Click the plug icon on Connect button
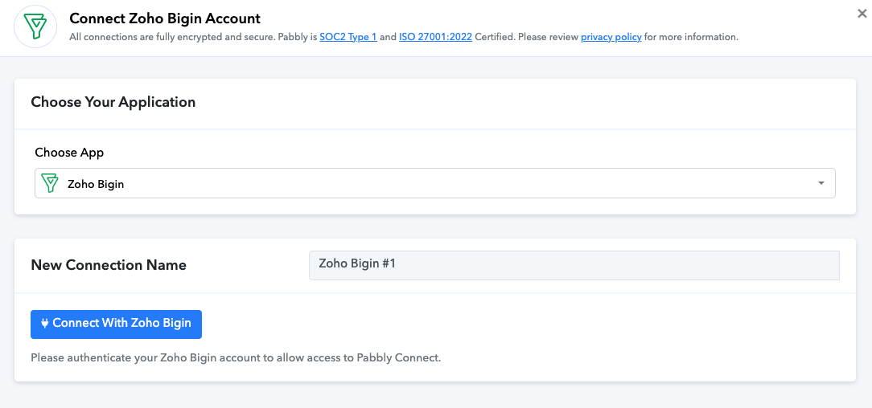The image size is (872, 408). (x=45, y=324)
